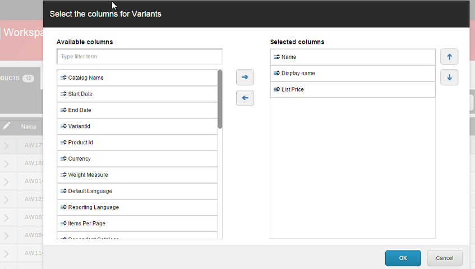Click the drag icon next to Currency

click(63, 159)
